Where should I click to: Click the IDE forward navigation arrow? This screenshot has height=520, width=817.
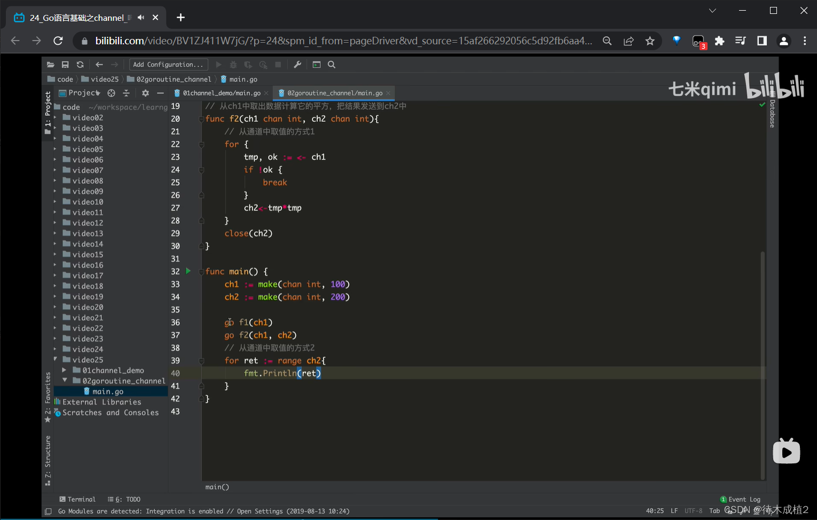114,65
